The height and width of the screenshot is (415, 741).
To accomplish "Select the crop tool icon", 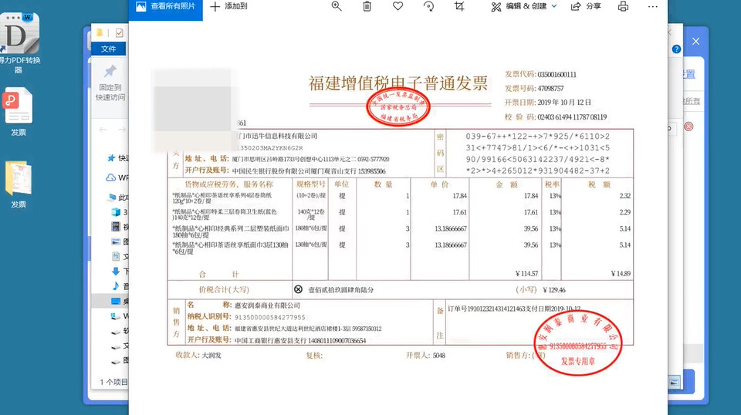I will click(x=459, y=6).
